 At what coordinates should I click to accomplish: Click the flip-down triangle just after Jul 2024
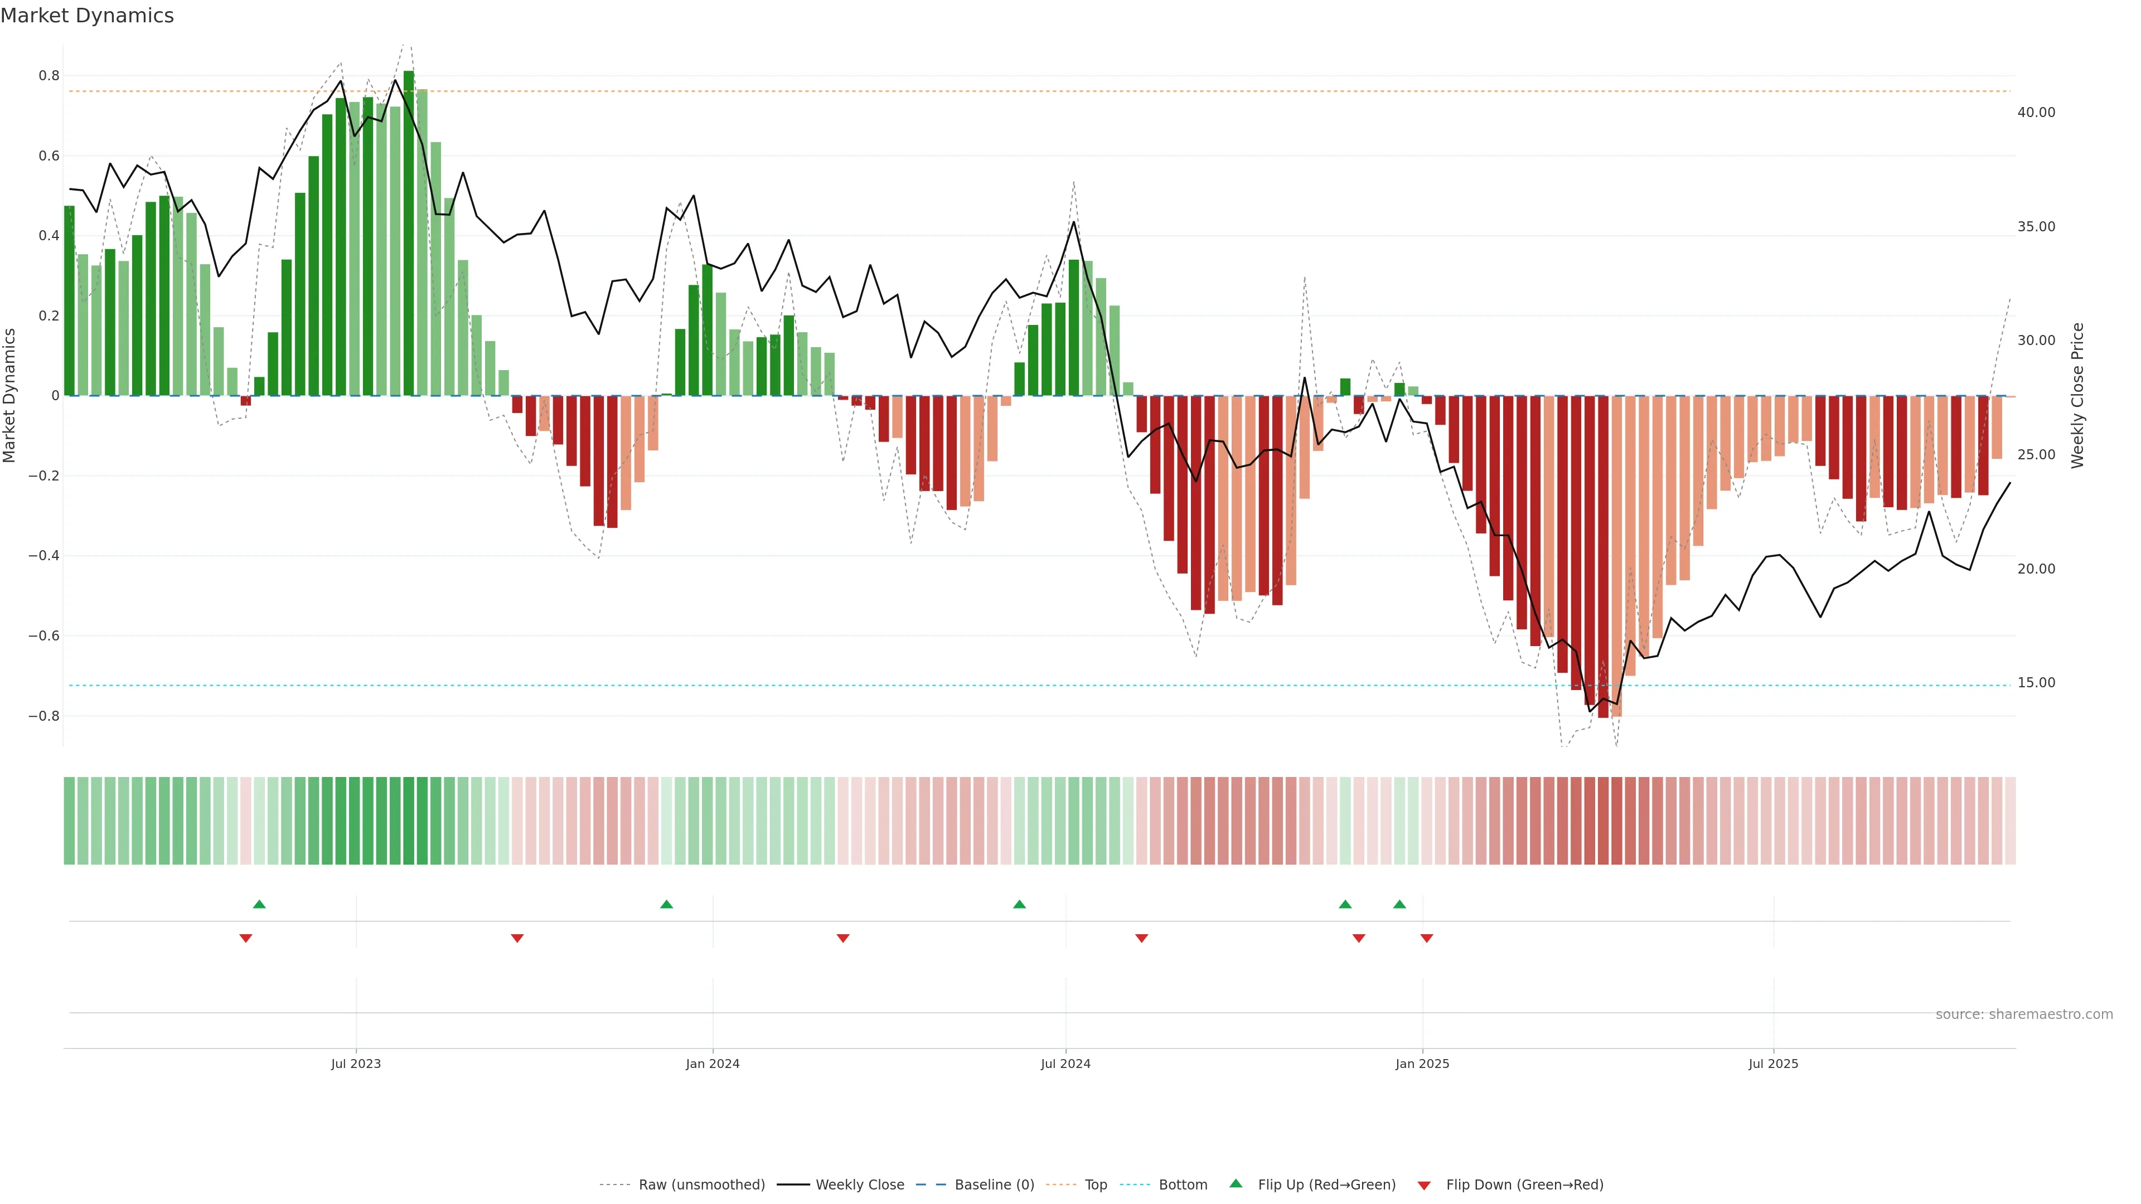click(x=1142, y=938)
